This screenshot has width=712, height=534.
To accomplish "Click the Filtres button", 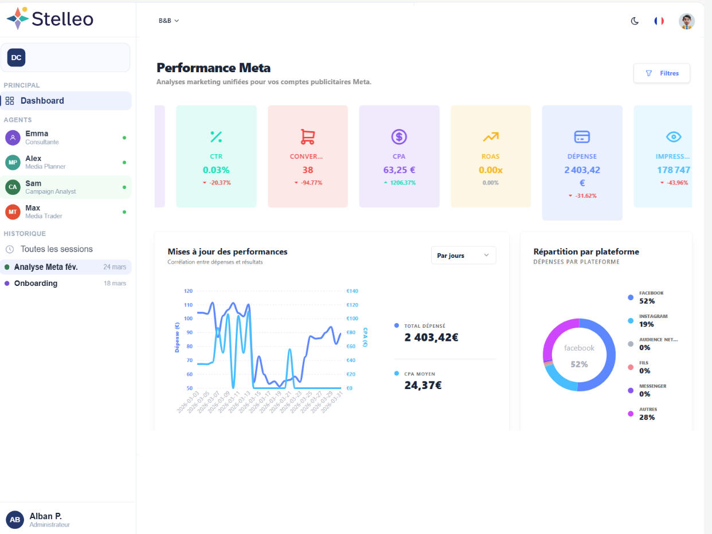I will 662,73.
